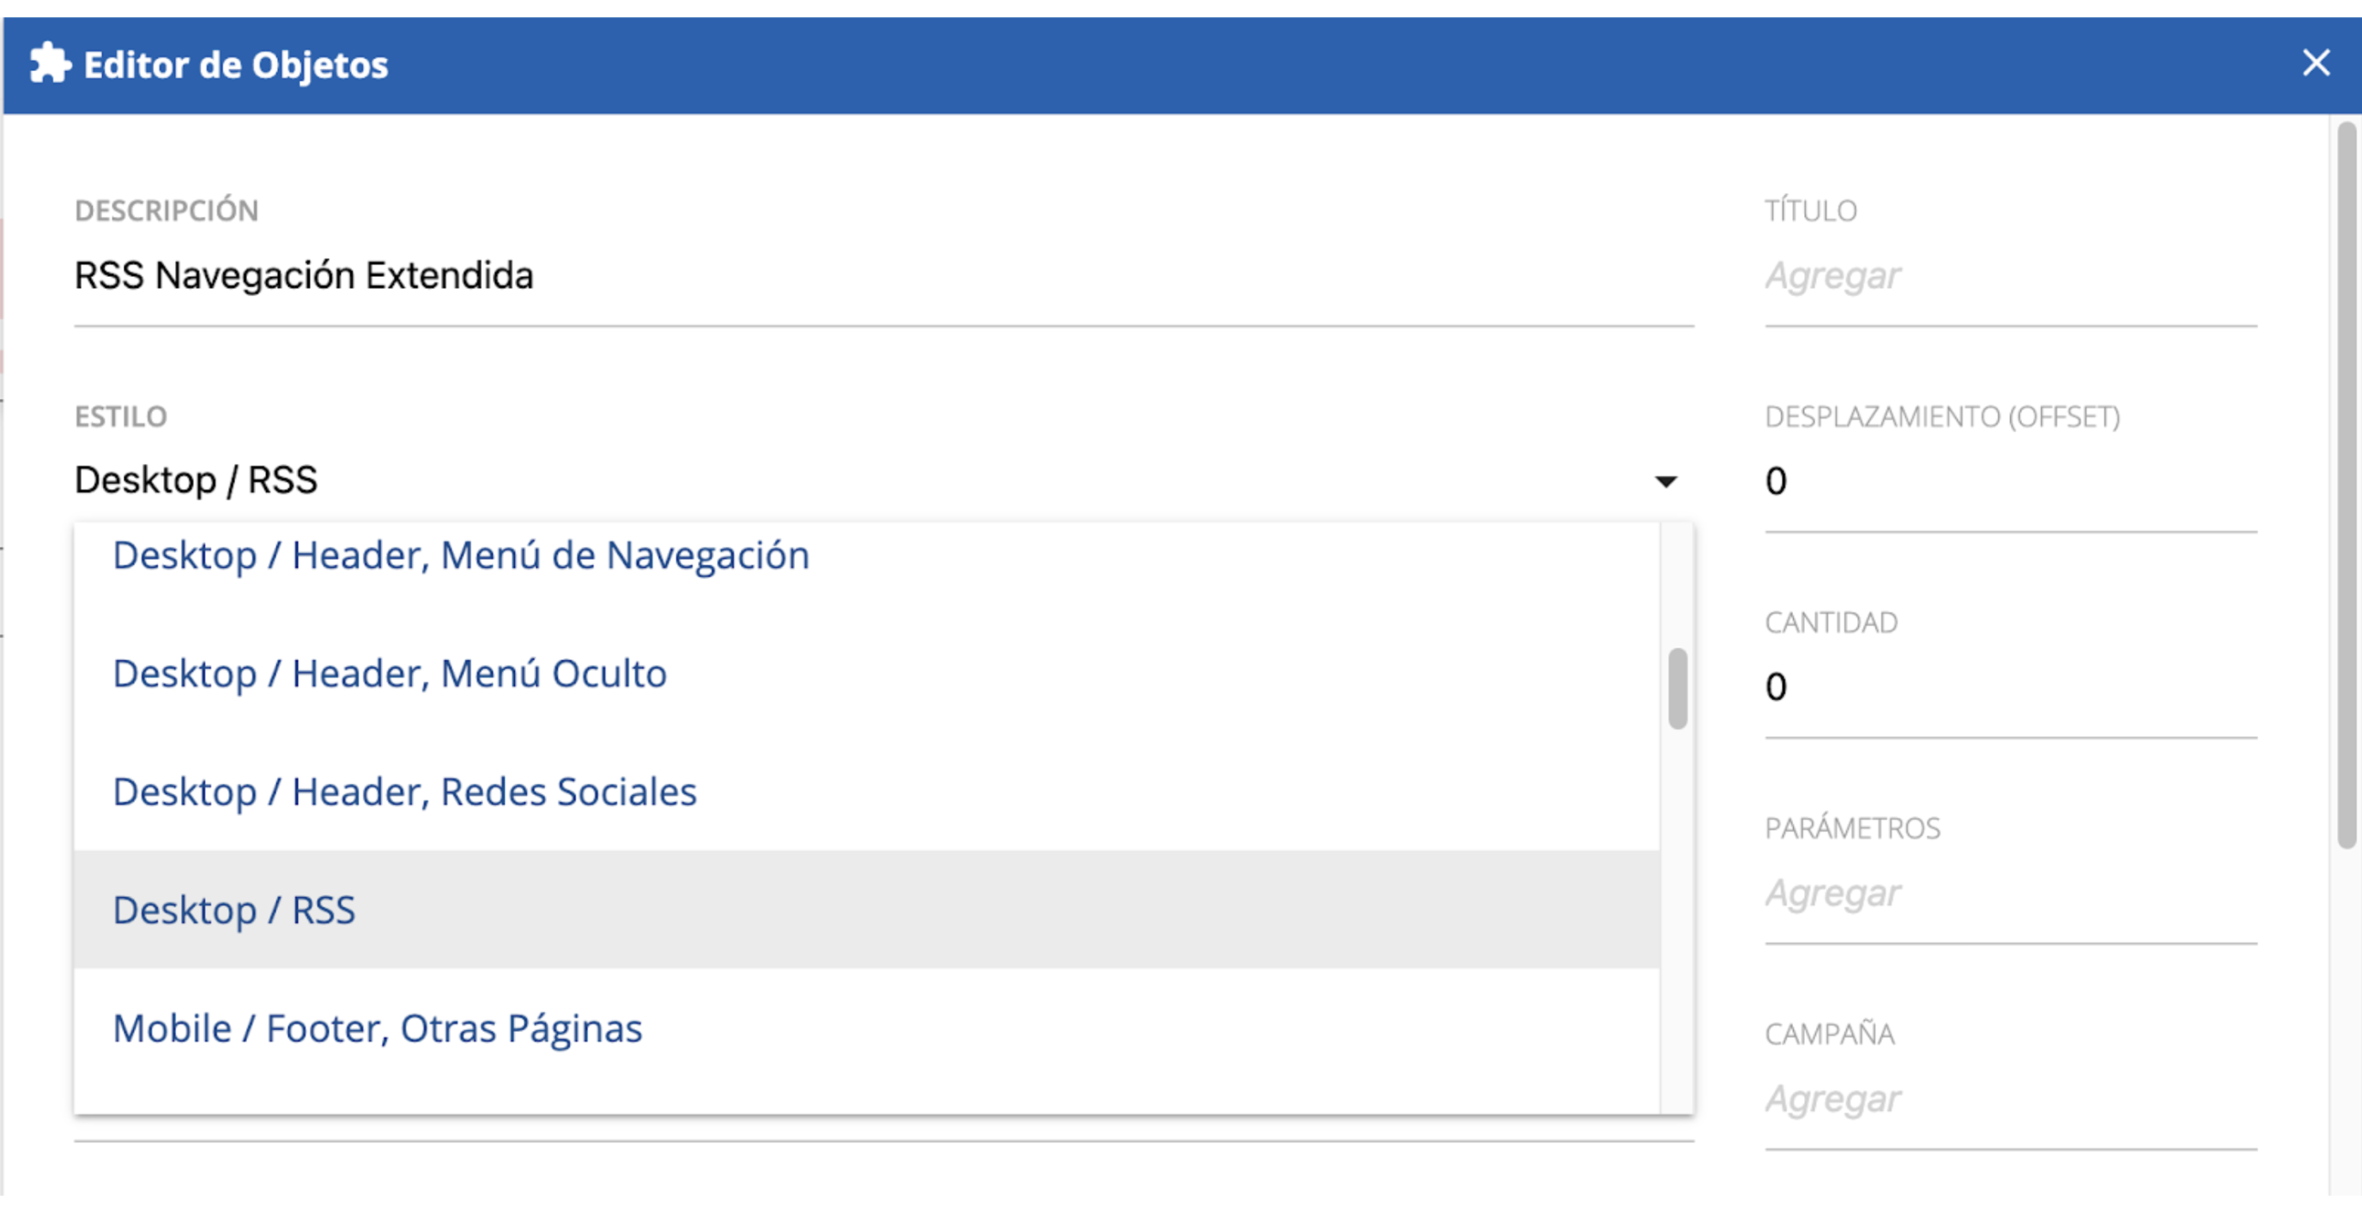Open the Estilo combo box showing Desktop / RSS
The height and width of the screenshot is (1206, 2362).
tap(883, 480)
